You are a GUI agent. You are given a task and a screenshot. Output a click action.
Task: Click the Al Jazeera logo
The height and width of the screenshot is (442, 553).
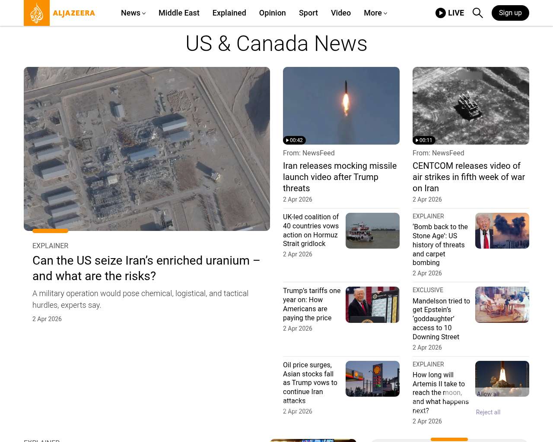click(x=60, y=13)
